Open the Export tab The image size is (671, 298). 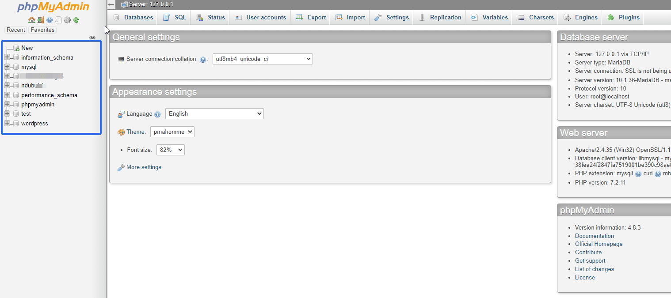[311, 17]
